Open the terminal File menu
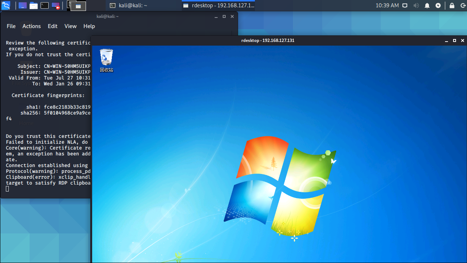 coord(11,26)
